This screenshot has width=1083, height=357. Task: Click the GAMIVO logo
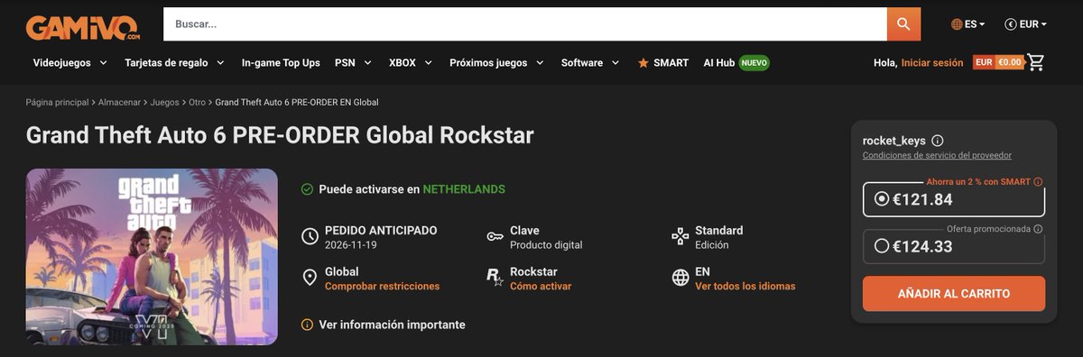click(83, 27)
